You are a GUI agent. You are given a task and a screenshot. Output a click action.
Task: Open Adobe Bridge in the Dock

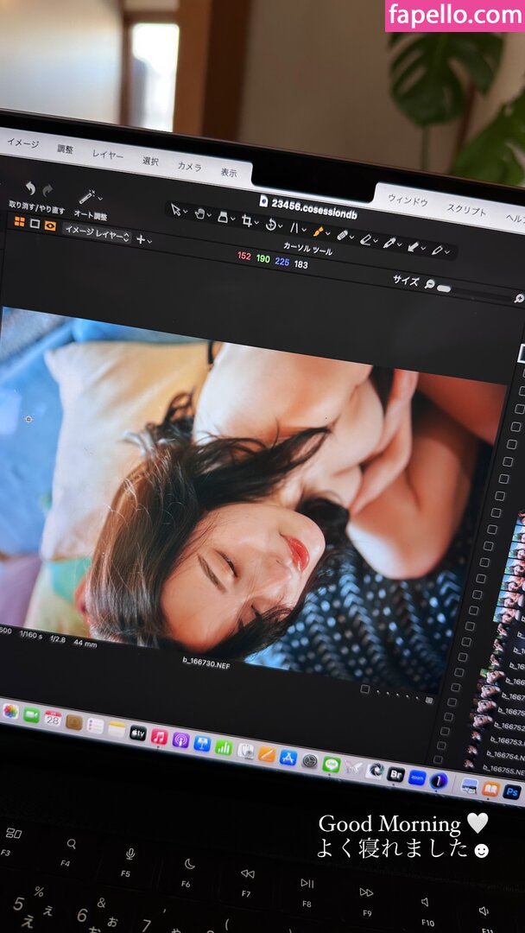(395, 773)
